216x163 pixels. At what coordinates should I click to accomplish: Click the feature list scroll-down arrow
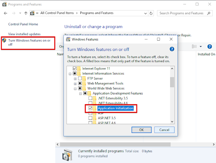coord(172,121)
